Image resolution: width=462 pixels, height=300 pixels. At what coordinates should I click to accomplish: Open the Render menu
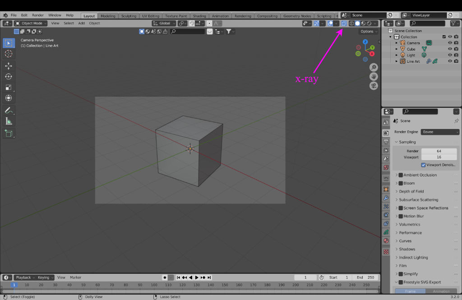coord(38,15)
